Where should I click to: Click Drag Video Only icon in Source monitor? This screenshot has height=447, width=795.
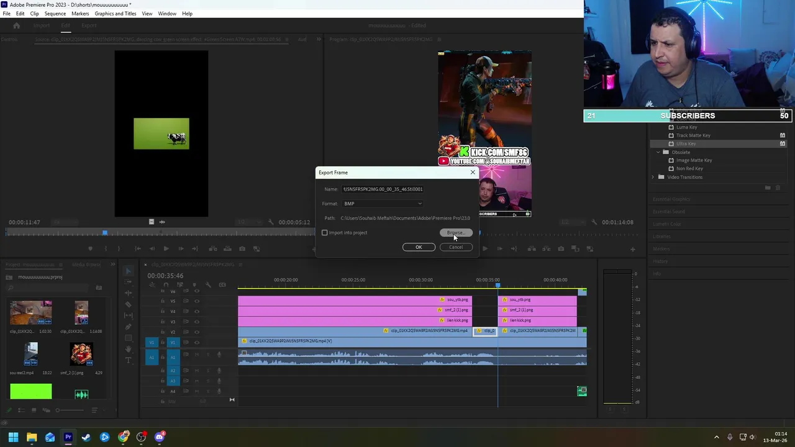[152, 222]
